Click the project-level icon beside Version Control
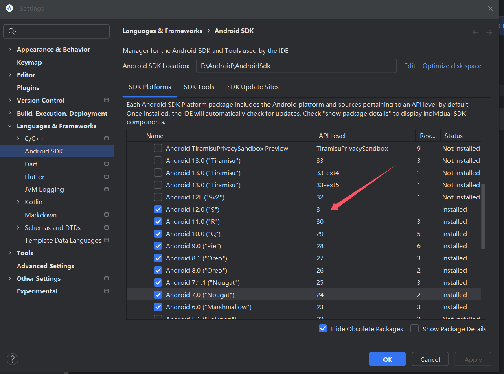Screen dimensions: 504x374 (106, 100)
